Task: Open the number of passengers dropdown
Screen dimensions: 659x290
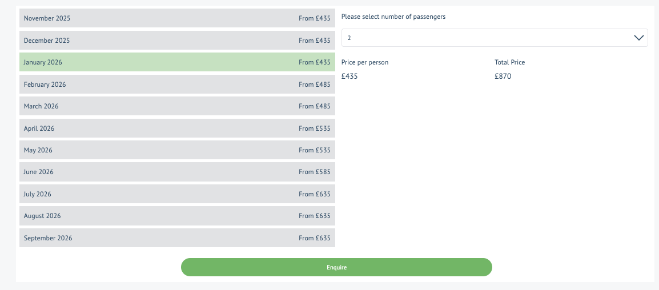Action: 494,38
